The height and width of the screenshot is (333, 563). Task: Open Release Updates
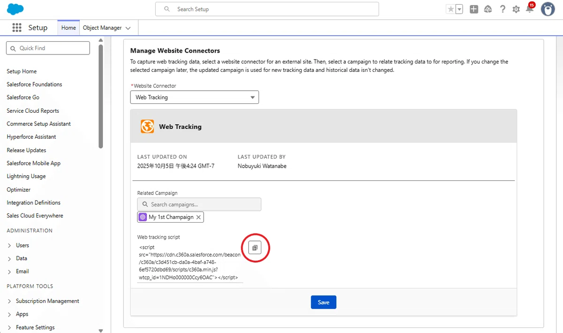click(26, 150)
